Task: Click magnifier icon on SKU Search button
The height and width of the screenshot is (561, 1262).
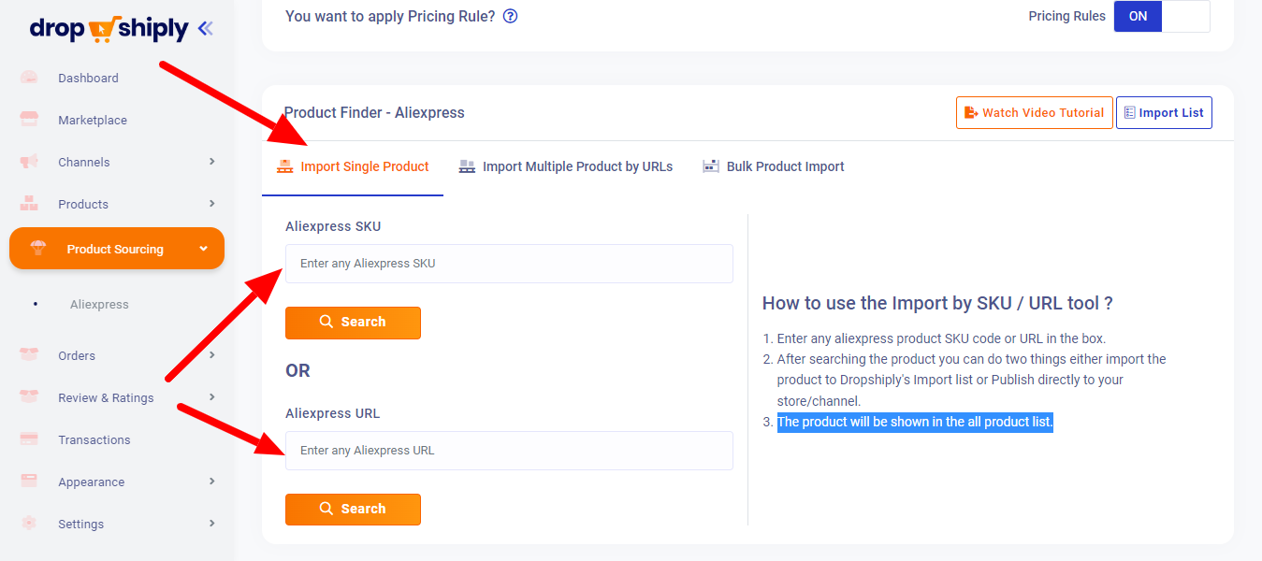Action: click(x=326, y=322)
